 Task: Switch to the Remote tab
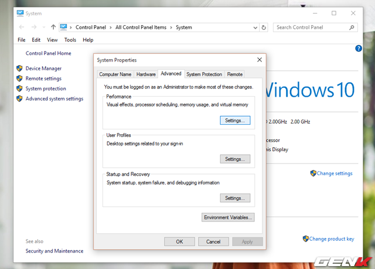(235, 74)
